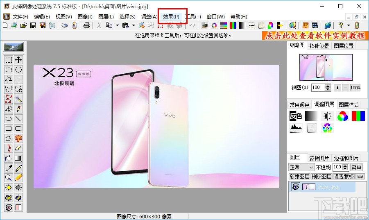Select the eraser tool
The width and height of the screenshot is (369, 220).
[x=18, y=148]
